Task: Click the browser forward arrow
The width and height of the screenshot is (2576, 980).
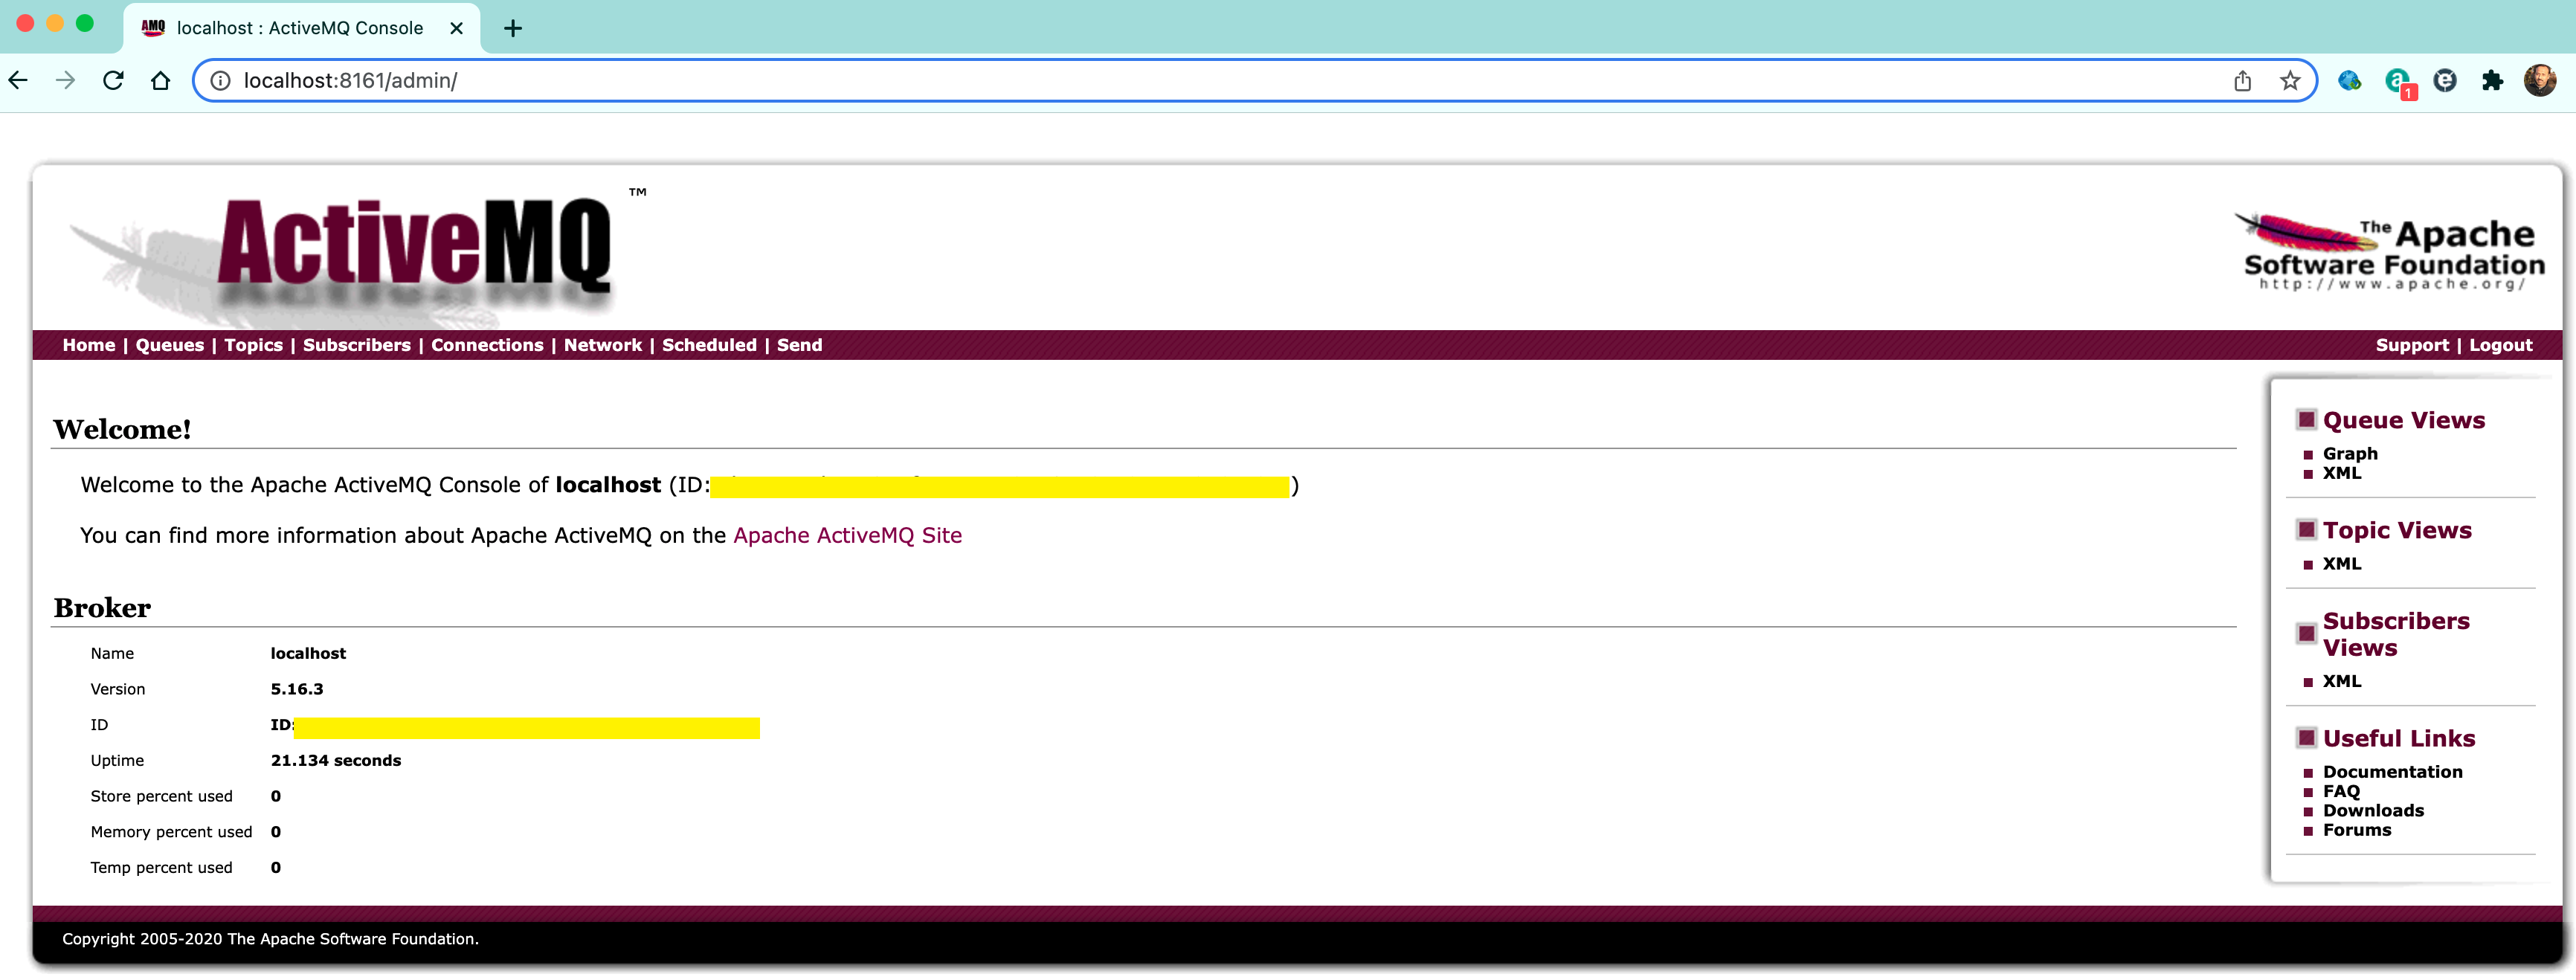Action: 65,80
